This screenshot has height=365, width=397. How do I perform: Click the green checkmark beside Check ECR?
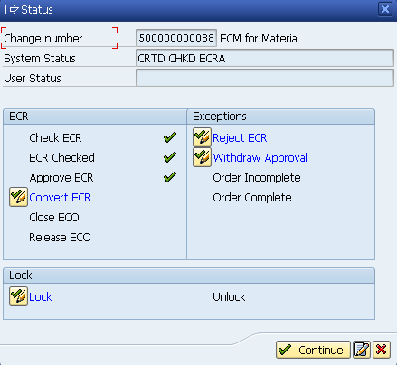(x=170, y=137)
